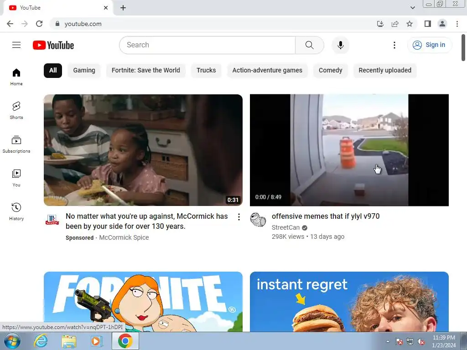Select the Gaming filter chip
Image resolution: width=467 pixels, height=350 pixels.
[x=84, y=71]
